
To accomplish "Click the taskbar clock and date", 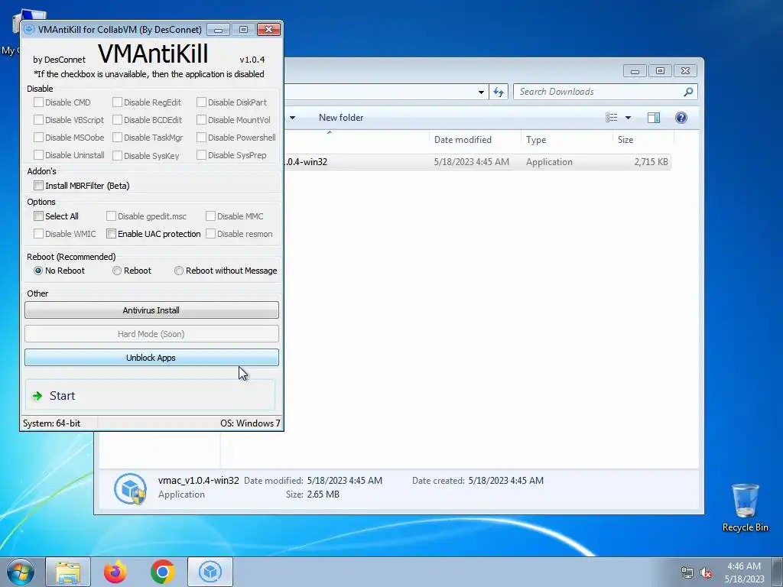I will coord(744,572).
